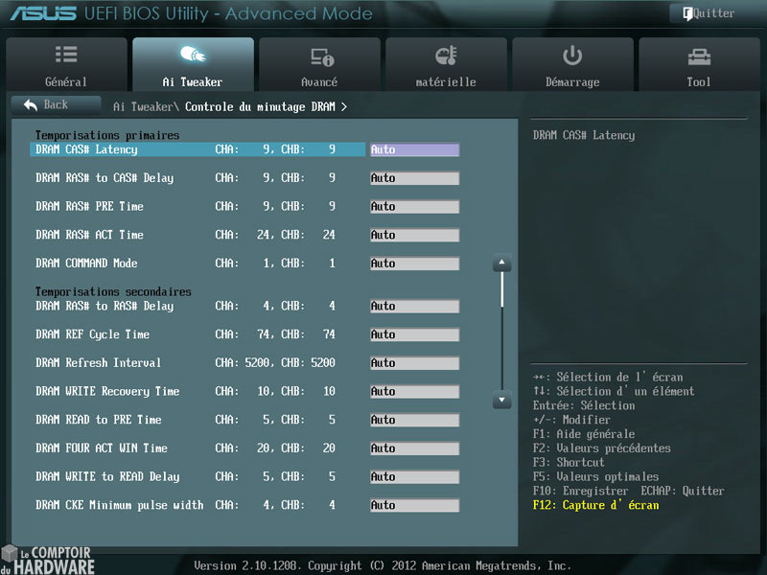Select DRAM REF Cycle Time Auto field
This screenshot has height=575, width=767.
414,334
